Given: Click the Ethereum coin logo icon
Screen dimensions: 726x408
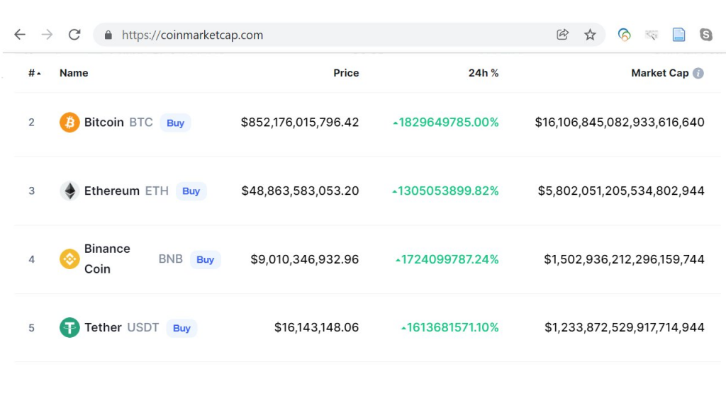Looking at the screenshot, I should (69, 191).
